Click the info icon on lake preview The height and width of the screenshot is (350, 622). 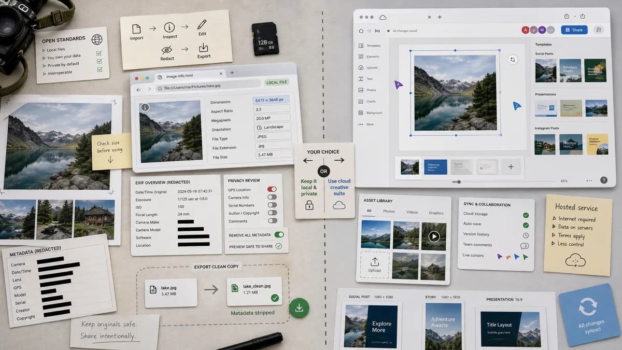pos(145,107)
